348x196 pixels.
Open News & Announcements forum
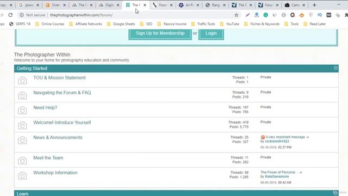click(x=58, y=138)
